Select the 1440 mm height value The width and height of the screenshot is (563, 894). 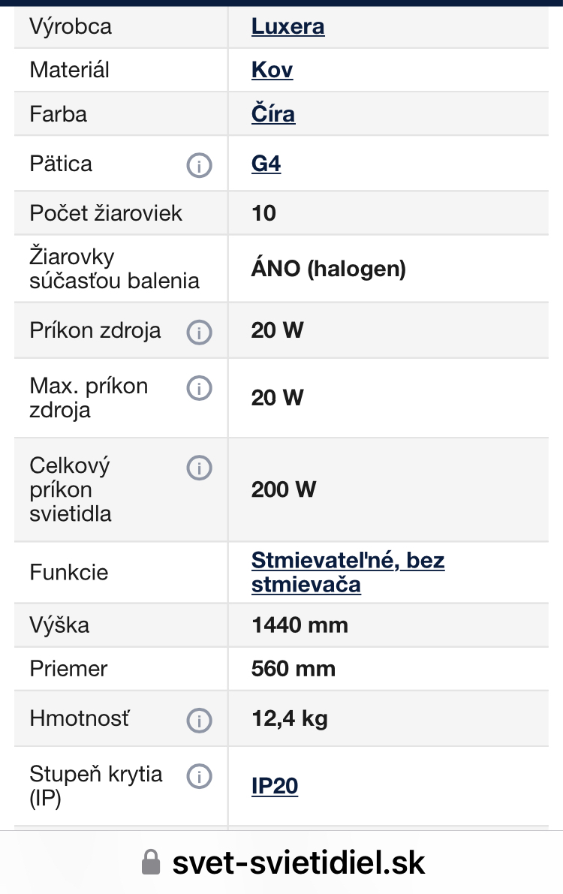(300, 625)
